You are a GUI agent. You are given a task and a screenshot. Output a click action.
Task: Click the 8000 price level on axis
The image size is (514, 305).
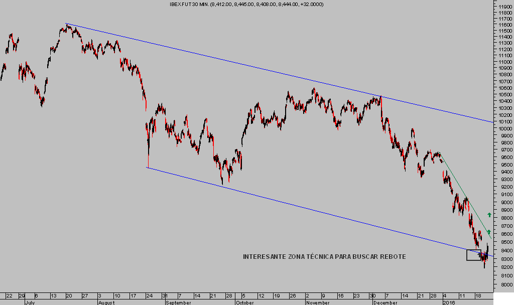coord(504,285)
